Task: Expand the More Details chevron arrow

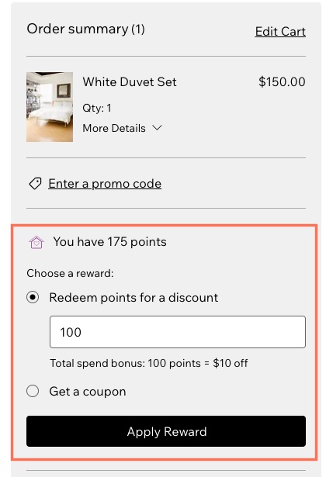Action: tap(157, 128)
